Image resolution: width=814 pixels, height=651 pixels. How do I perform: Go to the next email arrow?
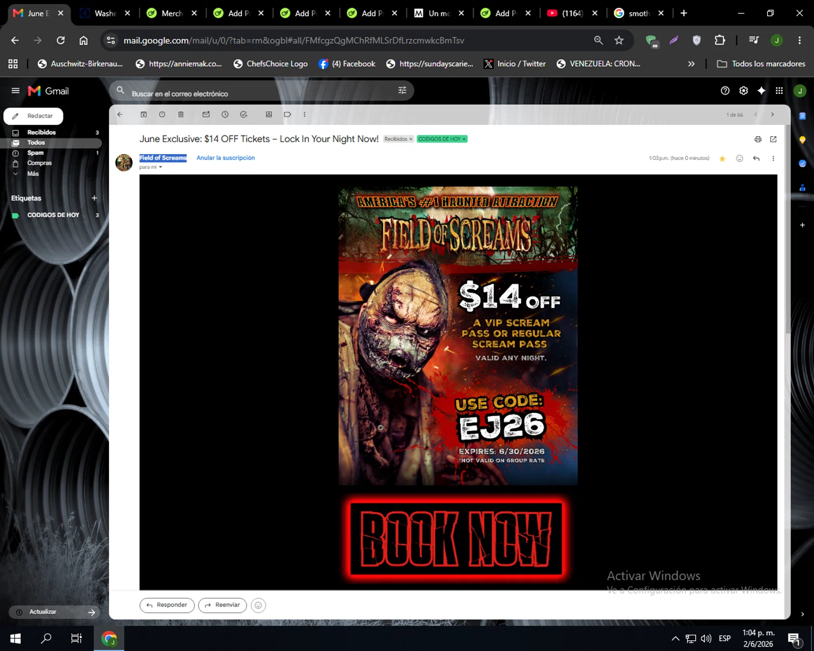(x=773, y=114)
